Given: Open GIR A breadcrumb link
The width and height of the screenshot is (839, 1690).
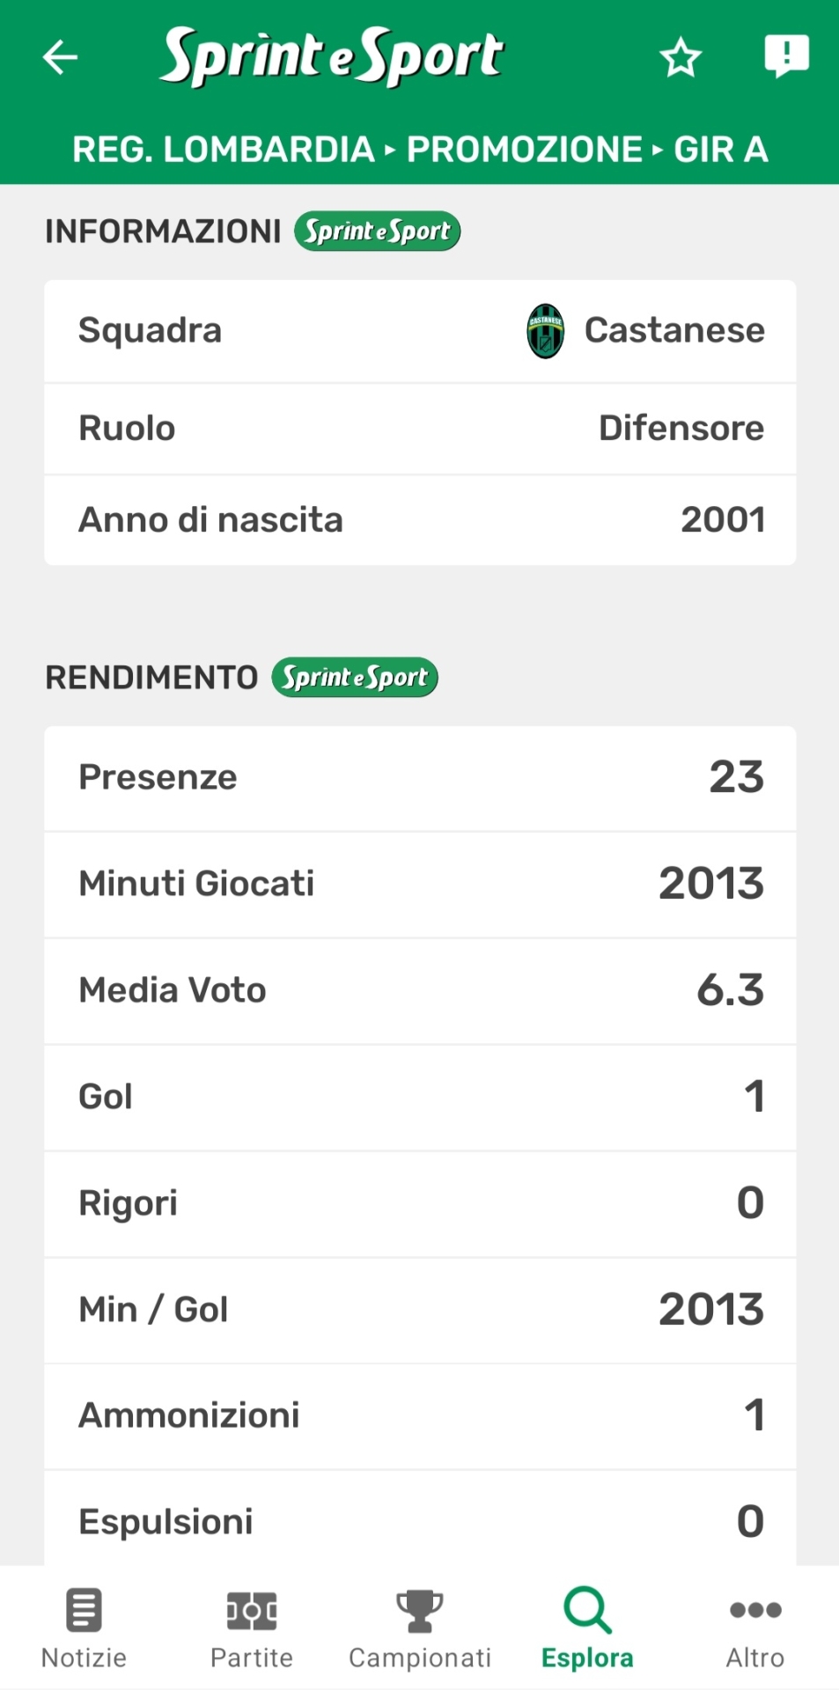Looking at the screenshot, I should pyautogui.click(x=721, y=150).
